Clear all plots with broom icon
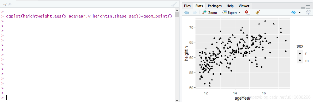The image size is (313, 102). [x=258, y=12]
